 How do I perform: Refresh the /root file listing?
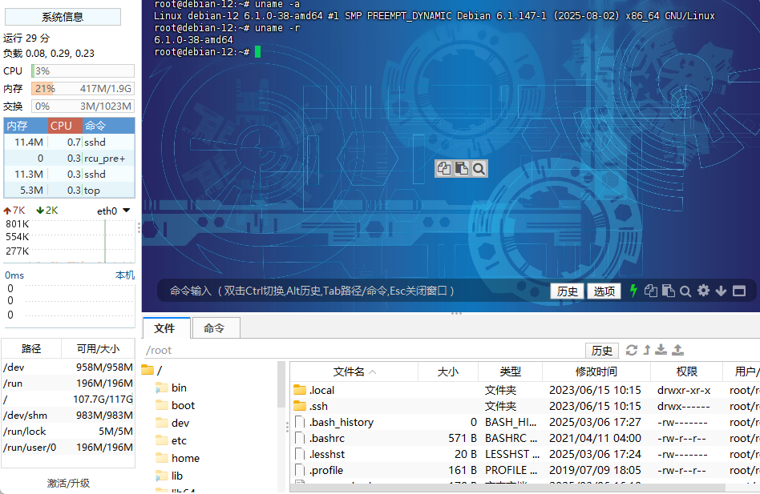tap(632, 350)
